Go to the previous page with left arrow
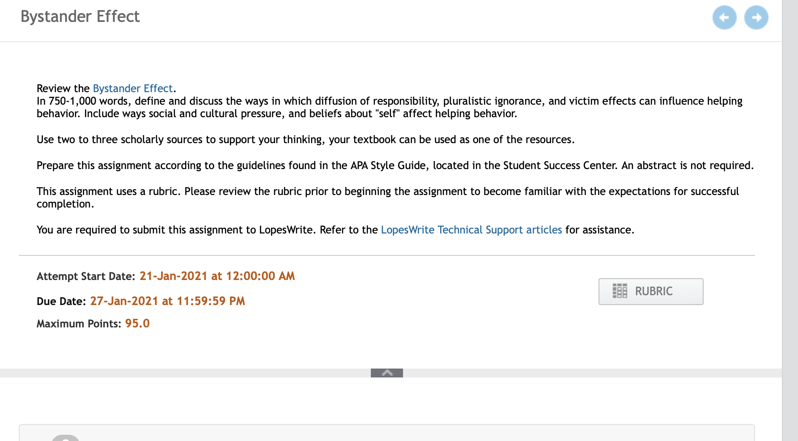The width and height of the screenshot is (798, 441). (x=724, y=17)
